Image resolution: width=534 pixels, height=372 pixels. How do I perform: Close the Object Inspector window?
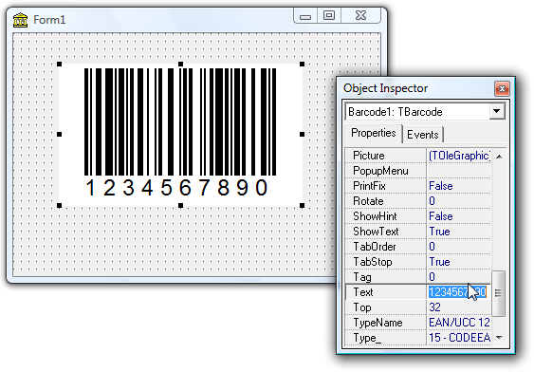(x=502, y=89)
